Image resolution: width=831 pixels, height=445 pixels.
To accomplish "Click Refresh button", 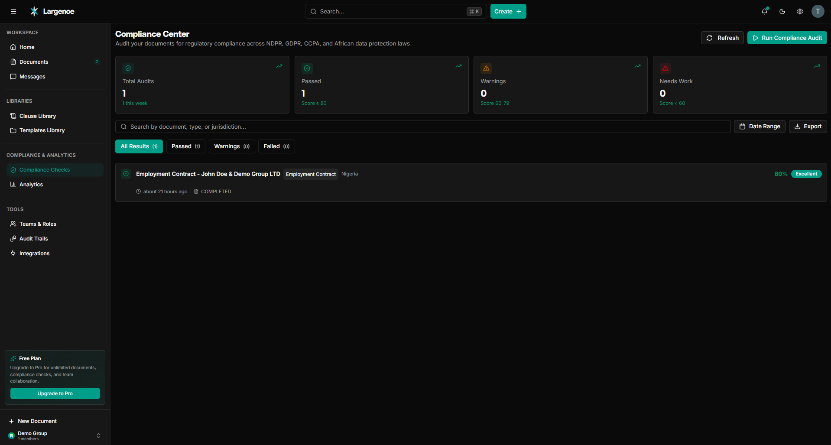I will 722,38.
